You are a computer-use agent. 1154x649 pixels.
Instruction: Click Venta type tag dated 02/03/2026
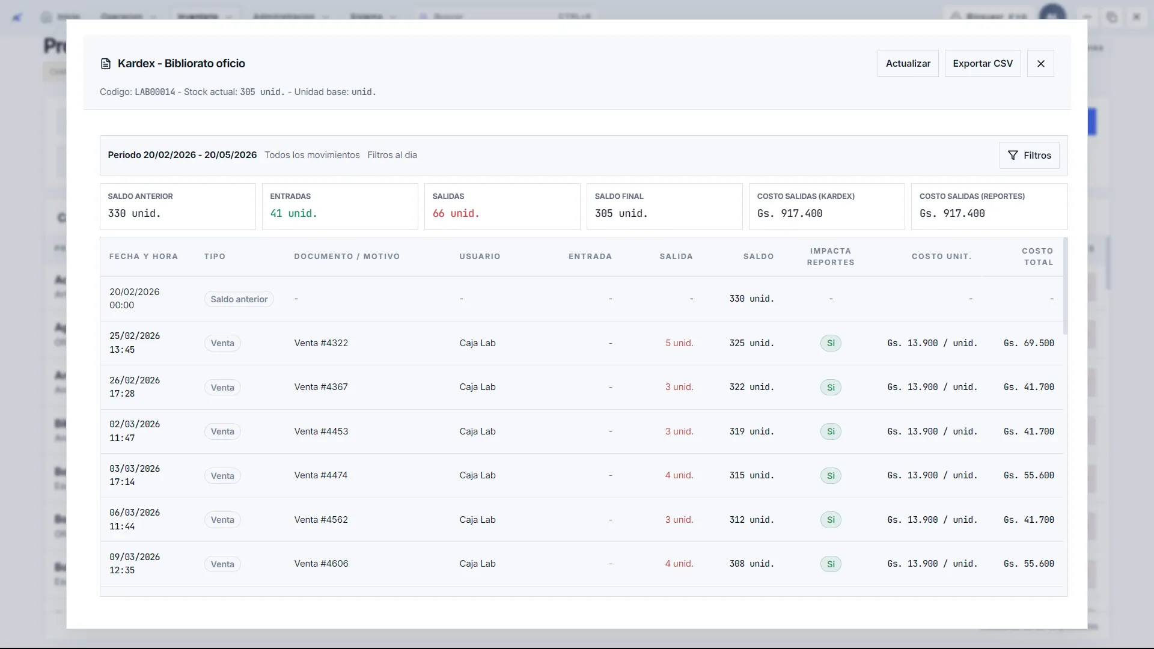222,431
